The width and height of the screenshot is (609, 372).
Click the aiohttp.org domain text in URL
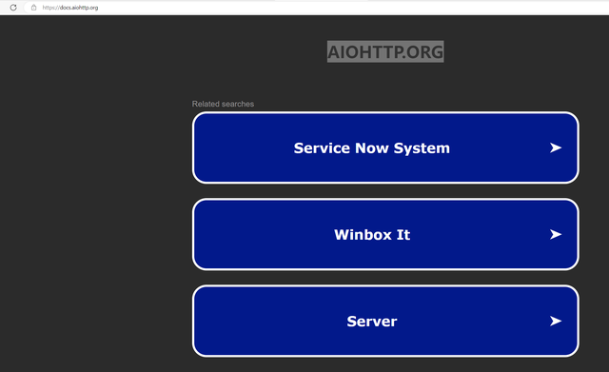pos(85,8)
